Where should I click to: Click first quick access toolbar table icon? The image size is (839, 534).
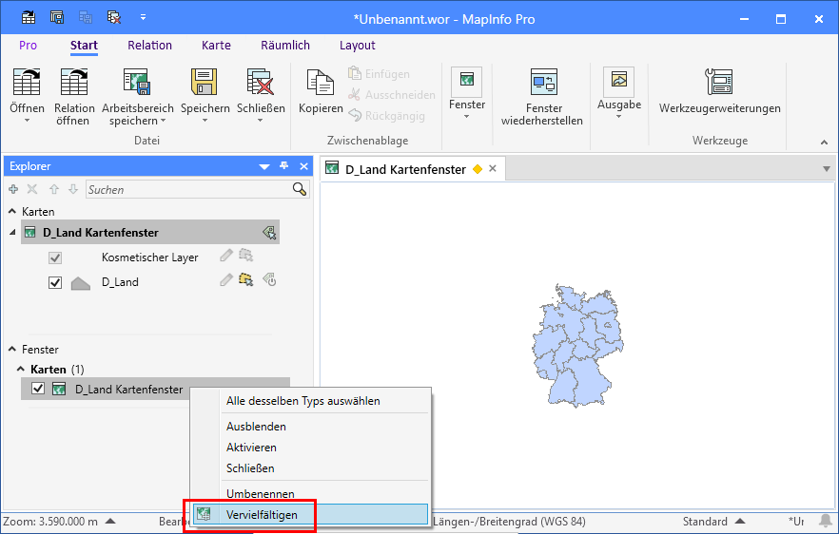29,18
